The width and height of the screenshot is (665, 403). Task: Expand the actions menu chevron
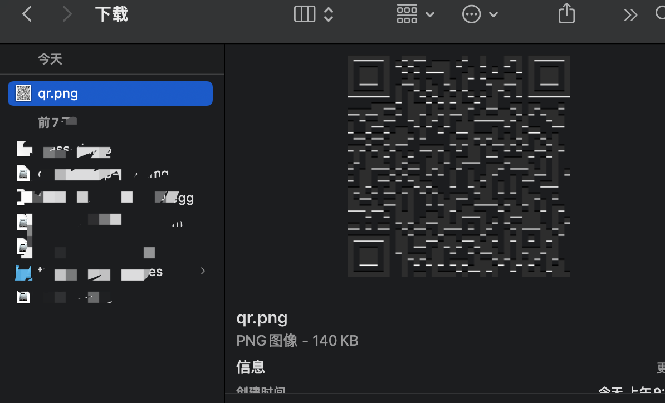point(493,15)
